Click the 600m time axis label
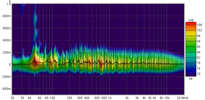The width and height of the screenshot is (205, 100). click(7, 28)
